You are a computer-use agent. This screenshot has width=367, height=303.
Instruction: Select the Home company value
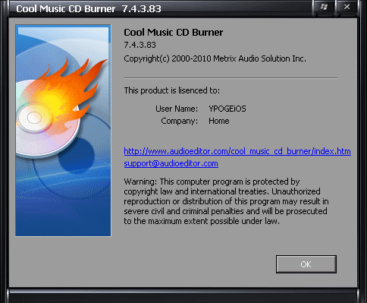[x=219, y=121]
